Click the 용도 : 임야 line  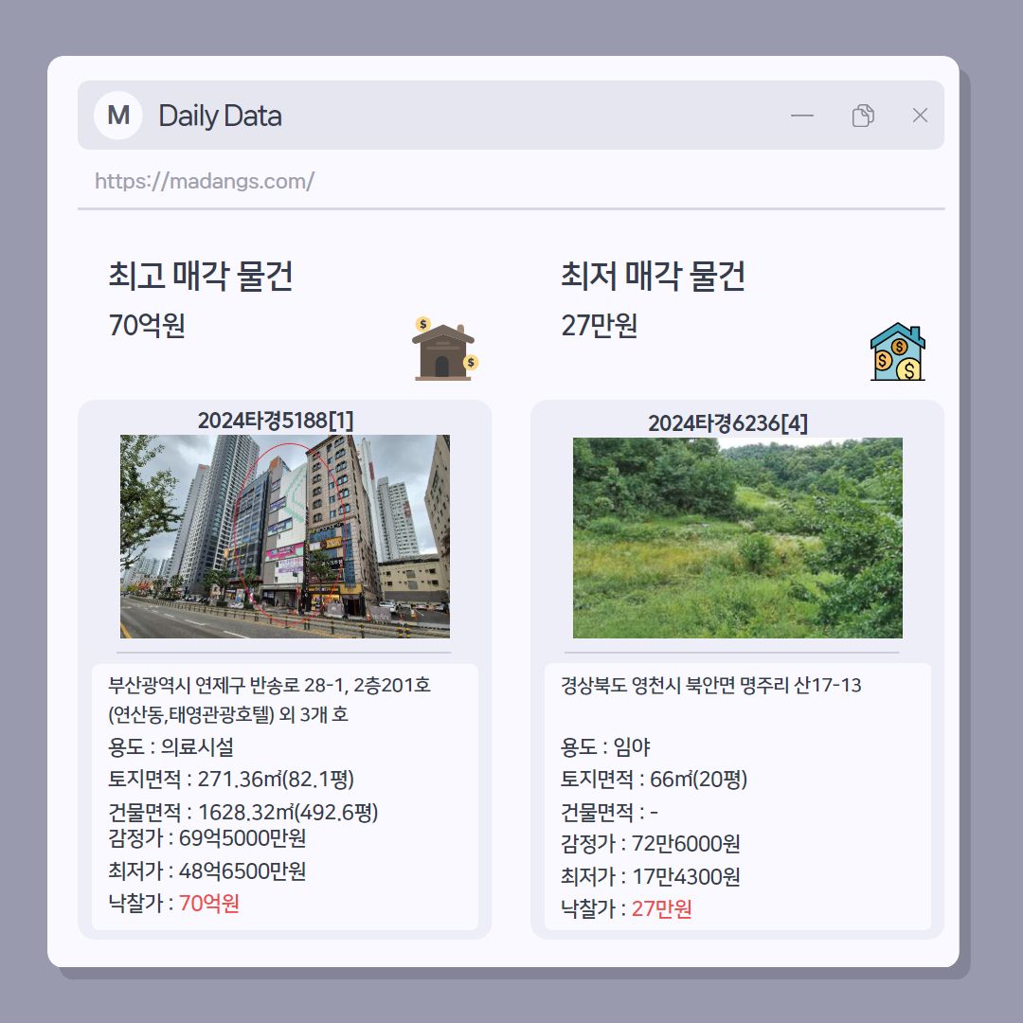tap(605, 747)
